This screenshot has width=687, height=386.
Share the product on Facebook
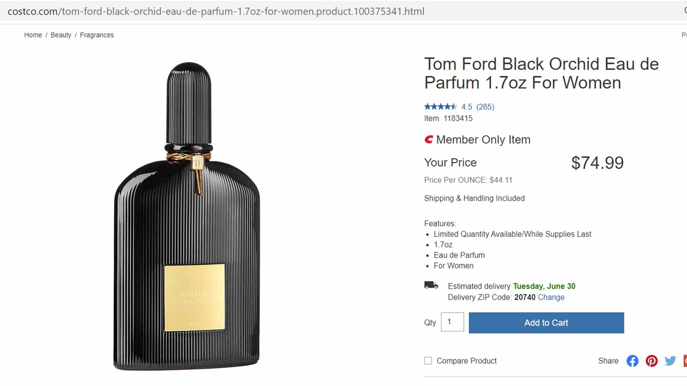click(x=632, y=361)
